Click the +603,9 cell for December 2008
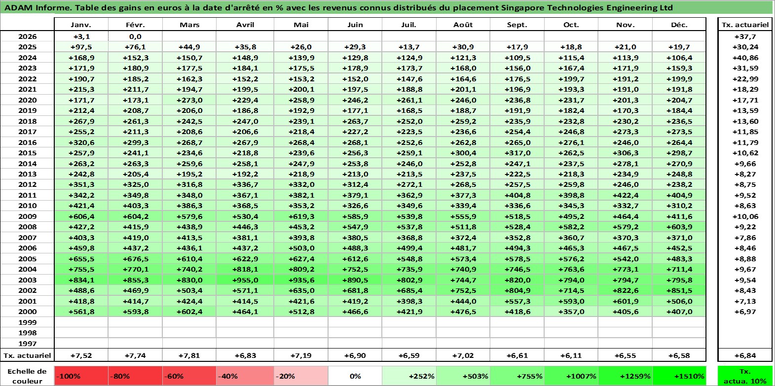 (x=679, y=227)
